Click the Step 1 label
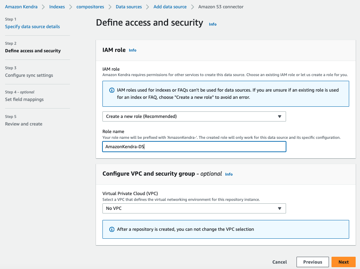The height and width of the screenshot is (269, 360). pos(10,19)
